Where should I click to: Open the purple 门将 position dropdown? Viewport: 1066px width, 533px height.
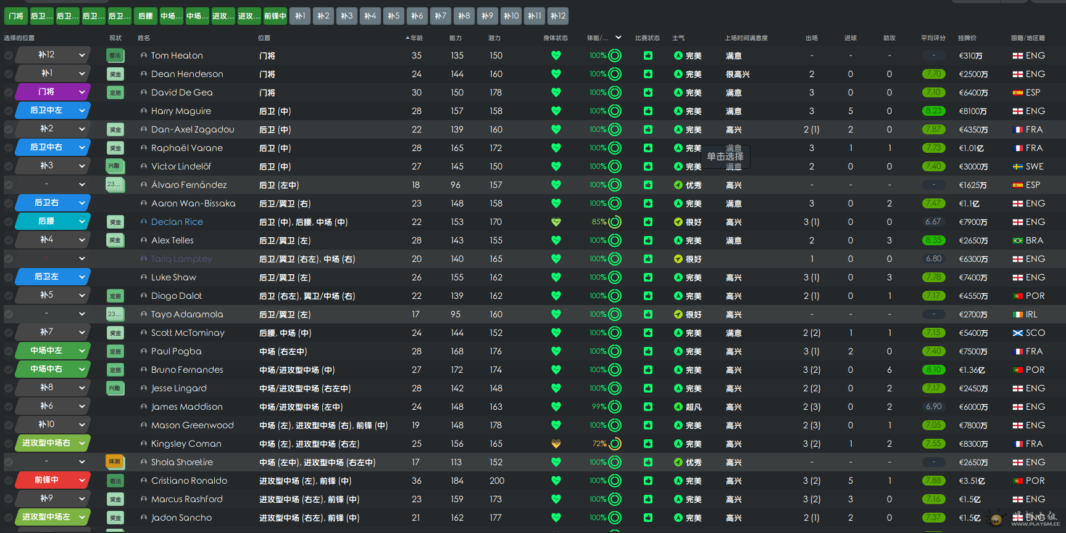click(53, 92)
